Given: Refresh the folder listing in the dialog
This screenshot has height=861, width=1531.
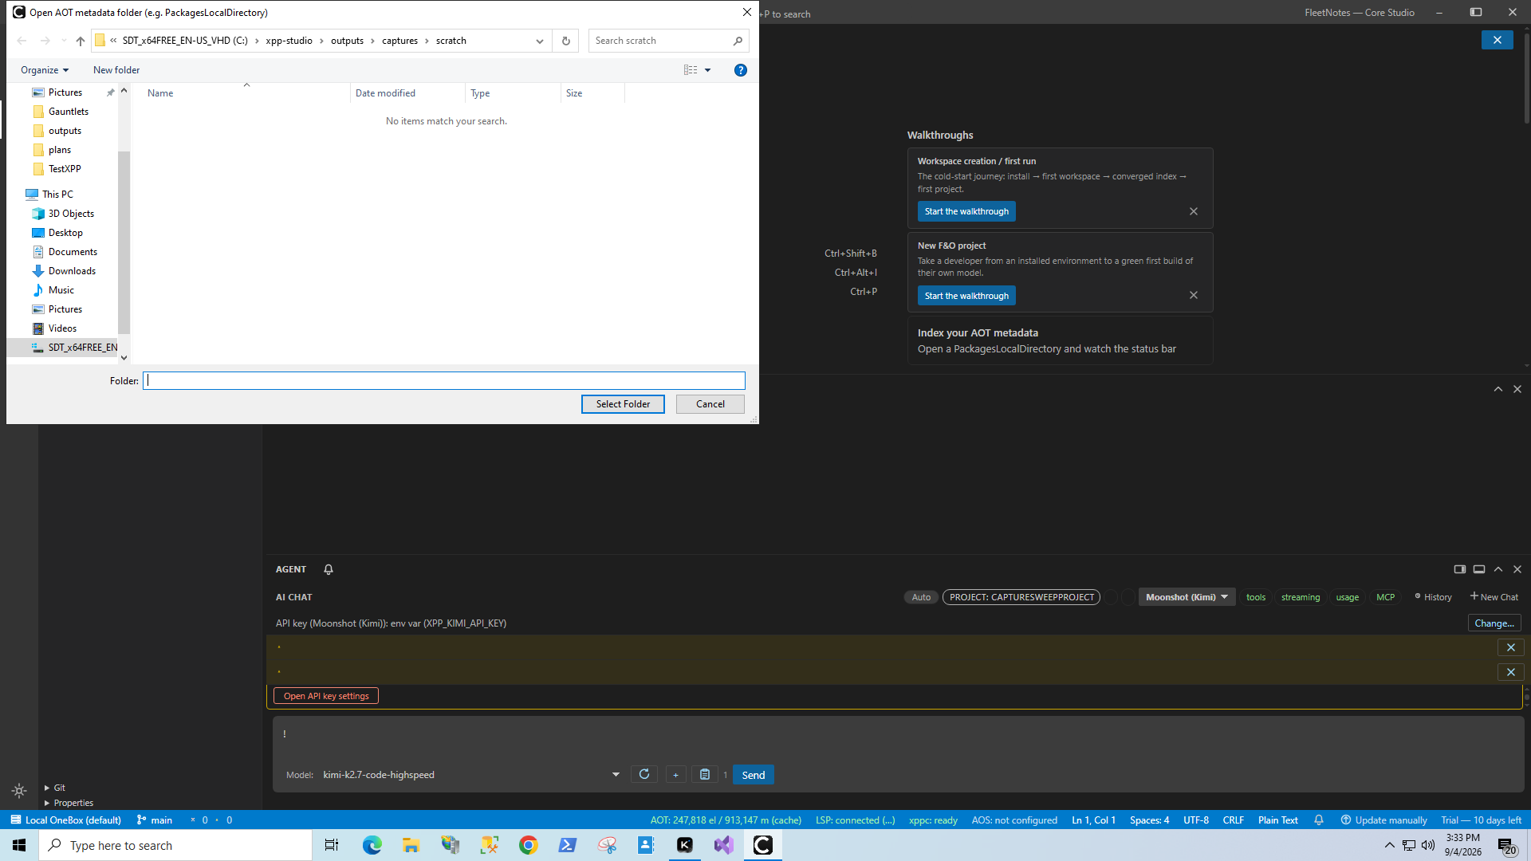Looking at the screenshot, I should (x=566, y=41).
